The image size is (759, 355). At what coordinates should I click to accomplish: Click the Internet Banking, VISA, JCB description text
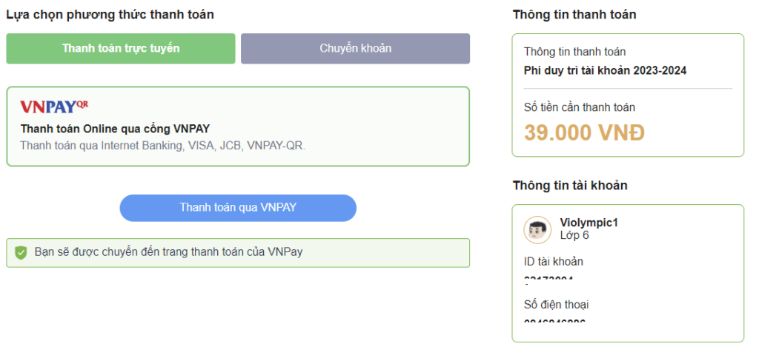click(162, 145)
